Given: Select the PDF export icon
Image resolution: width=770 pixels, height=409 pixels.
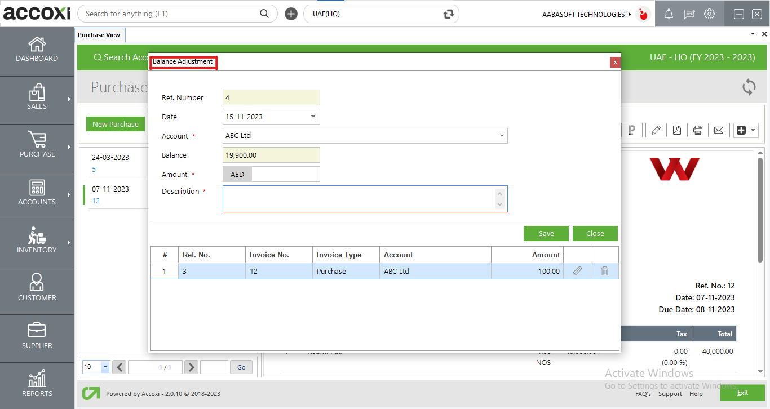Looking at the screenshot, I should (x=676, y=130).
